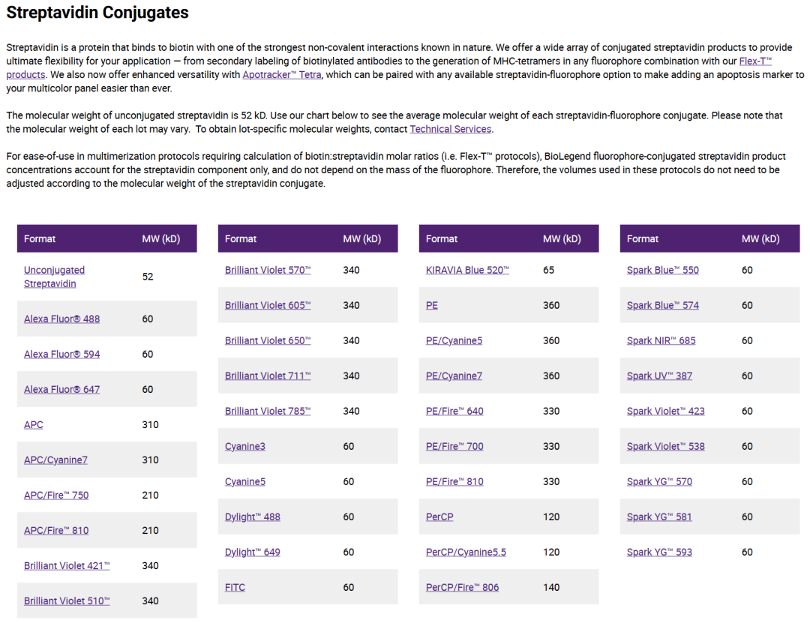Click the KIRAVIA Blue 520 link
Image resolution: width=810 pixels, height=623 pixels.
[x=467, y=270]
